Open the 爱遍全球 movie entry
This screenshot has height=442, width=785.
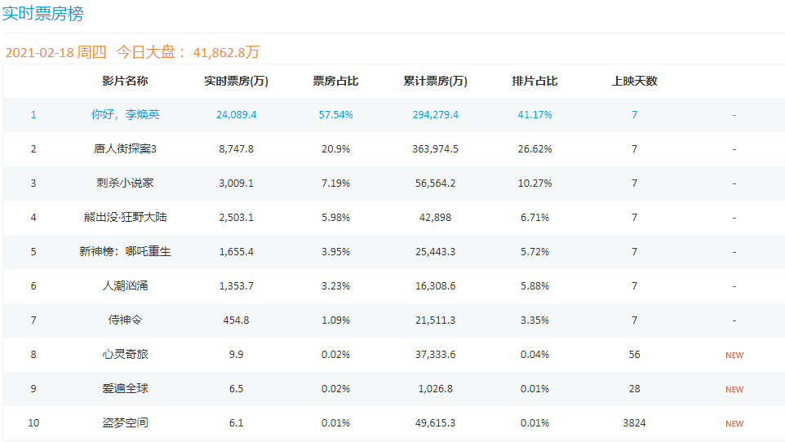tap(125, 388)
